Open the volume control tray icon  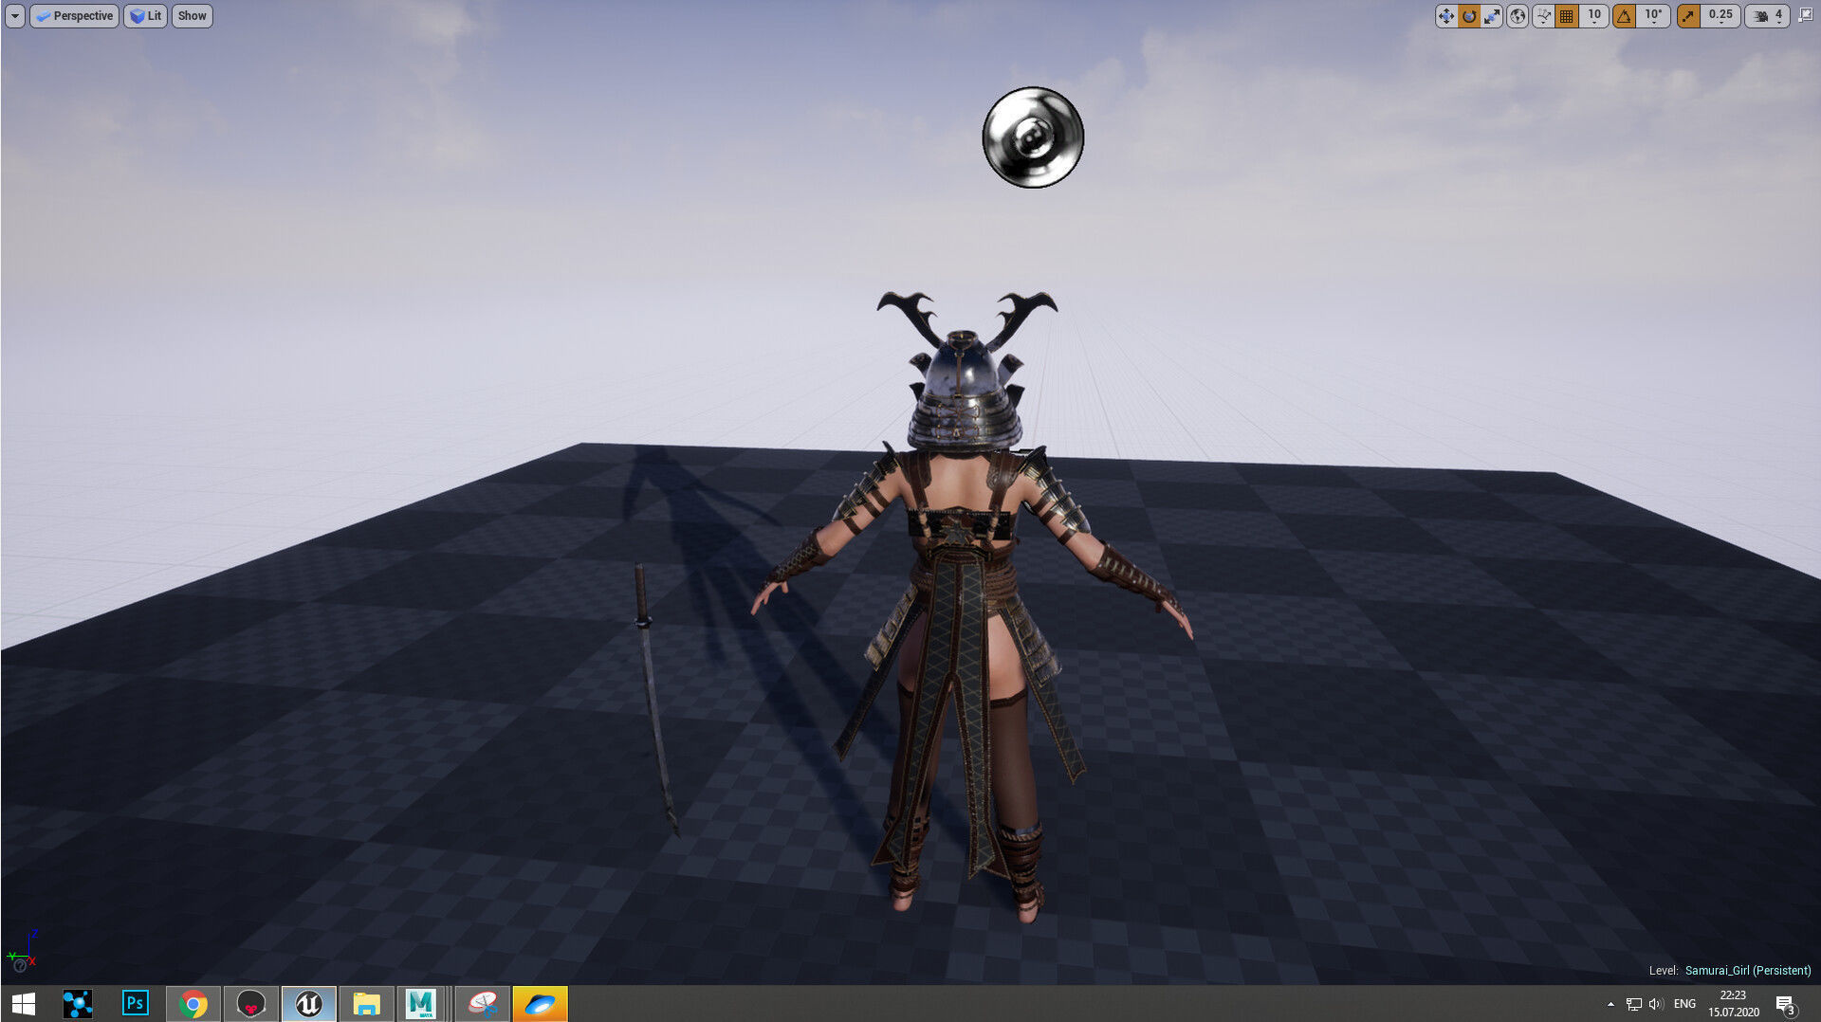[1656, 1004]
